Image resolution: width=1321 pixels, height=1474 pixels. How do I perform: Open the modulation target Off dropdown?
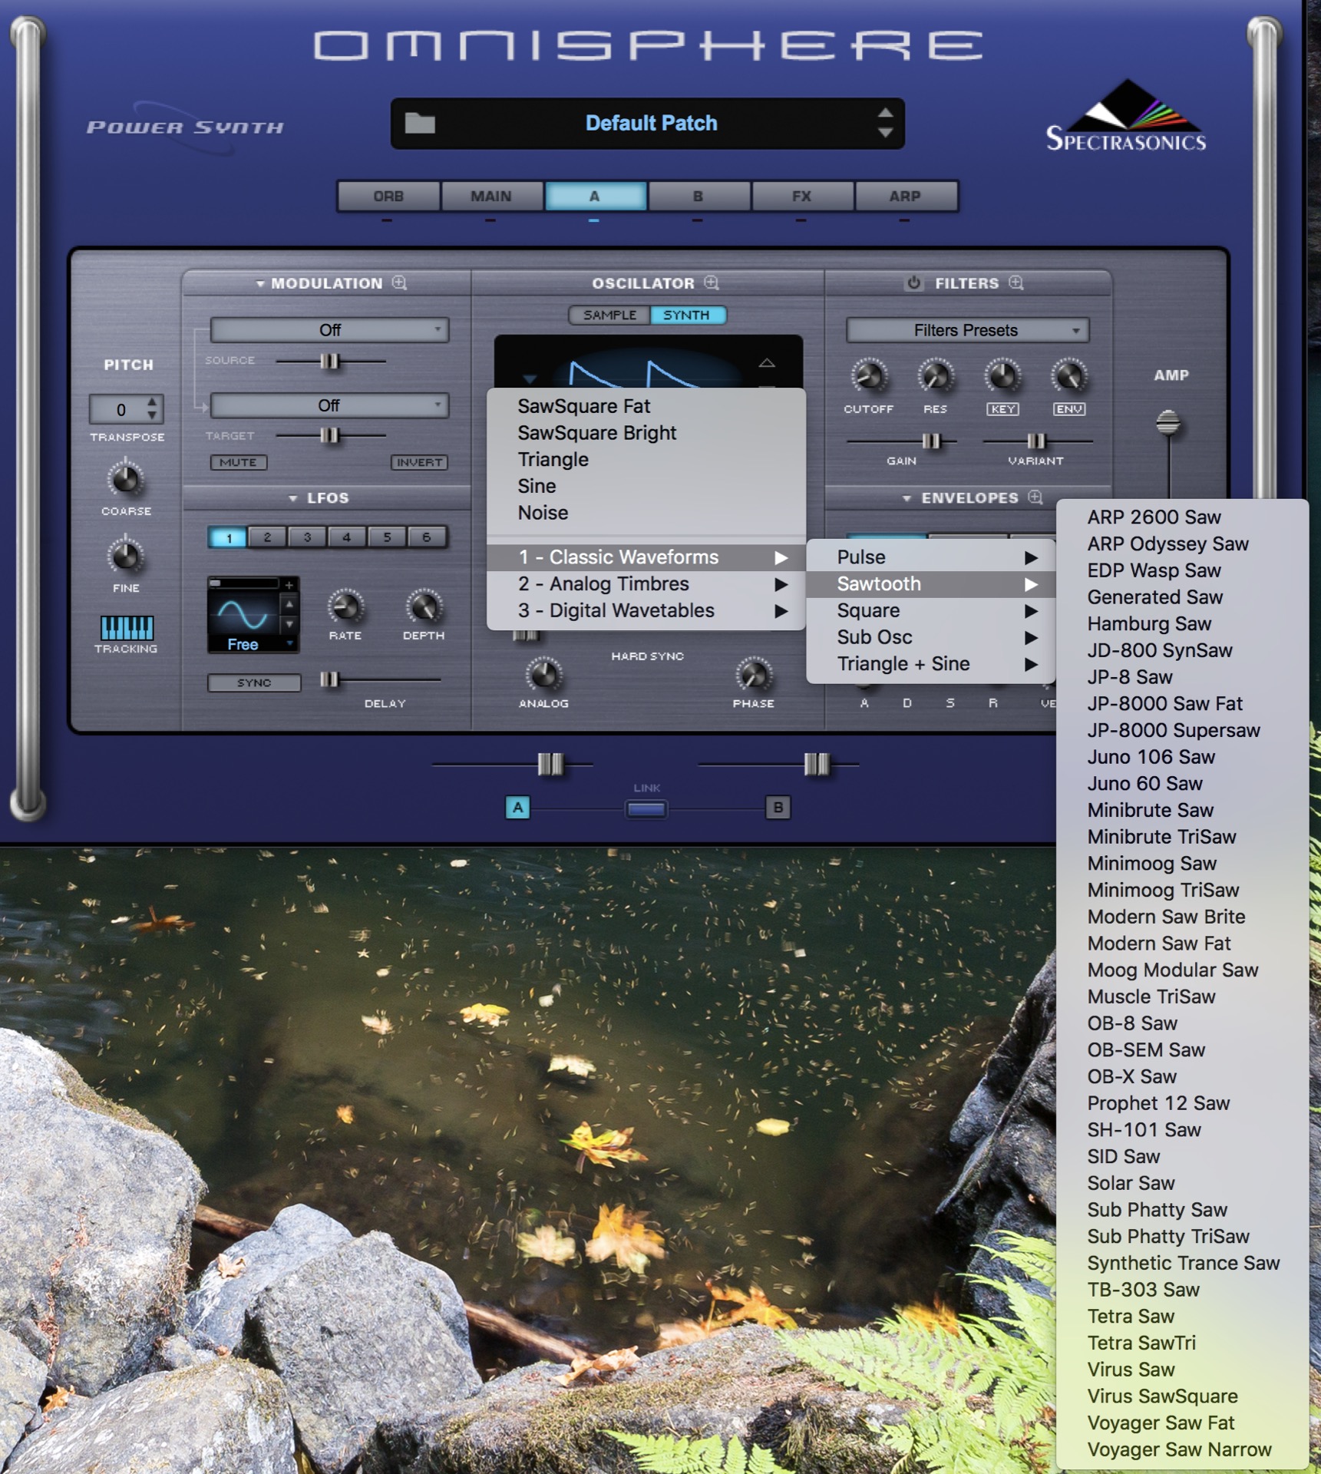(x=330, y=405)
